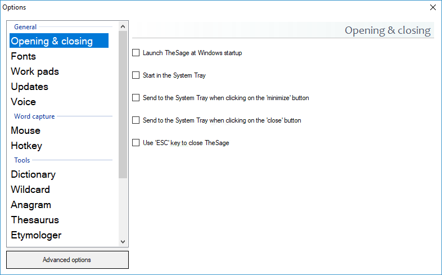442x275 pixels.
Task: Toggle send to tray on 'minimize' button checkbox
Action: click(x=136, y=98)
